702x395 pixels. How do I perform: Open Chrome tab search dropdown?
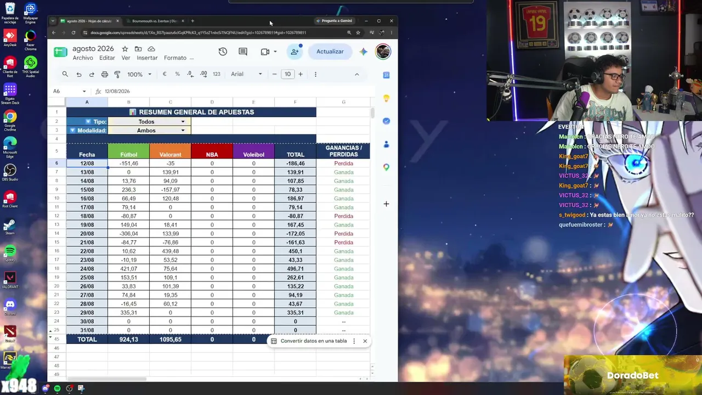pyautogui.click(x=53, y=21)
